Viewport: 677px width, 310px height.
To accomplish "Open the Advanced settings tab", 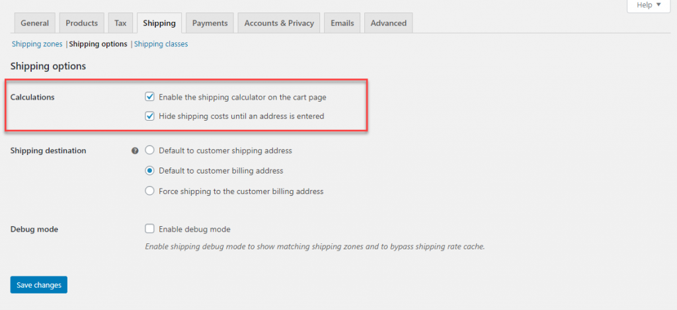I will 389,23.
